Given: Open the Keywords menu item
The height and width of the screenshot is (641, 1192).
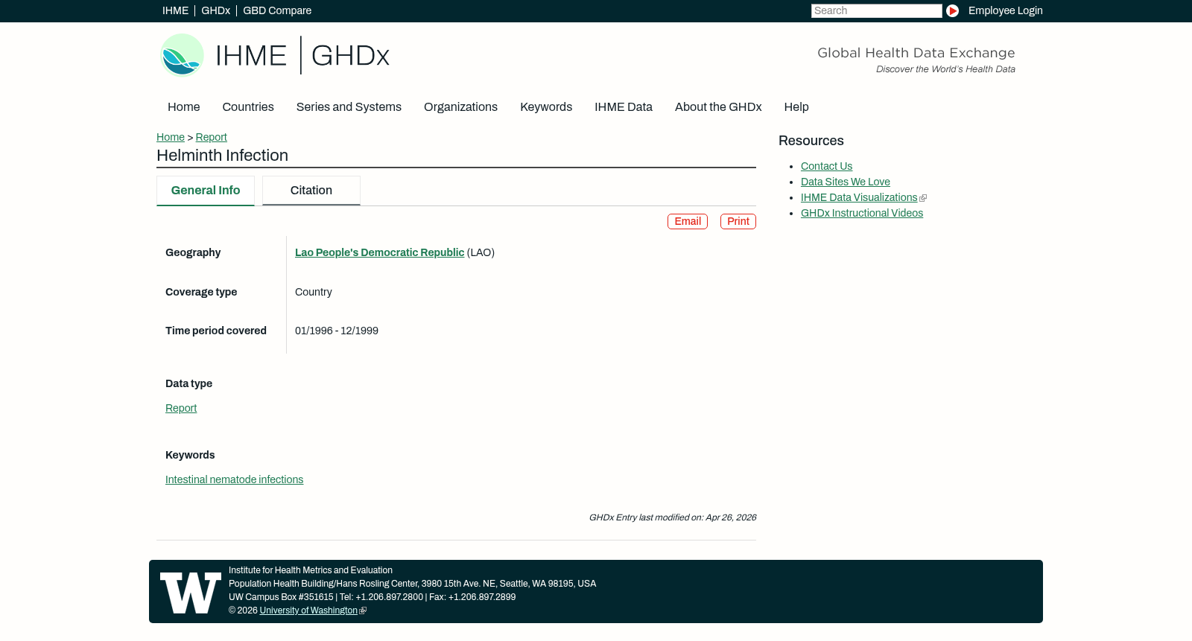Looking at the screenshot, I should [546, 107].
